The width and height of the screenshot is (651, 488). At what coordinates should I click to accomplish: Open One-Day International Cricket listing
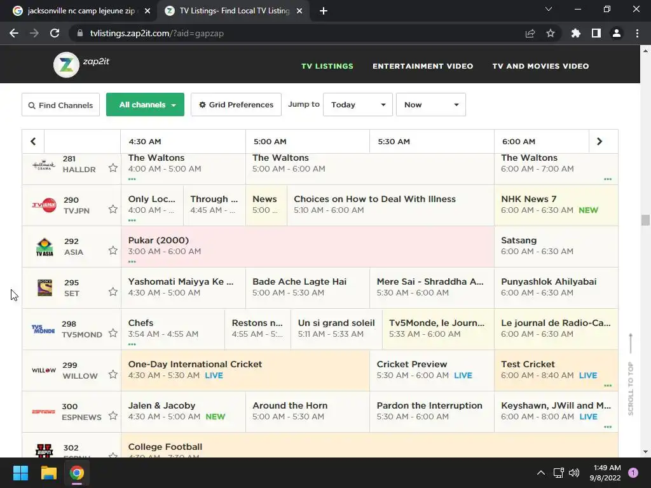tap(245, 370)
